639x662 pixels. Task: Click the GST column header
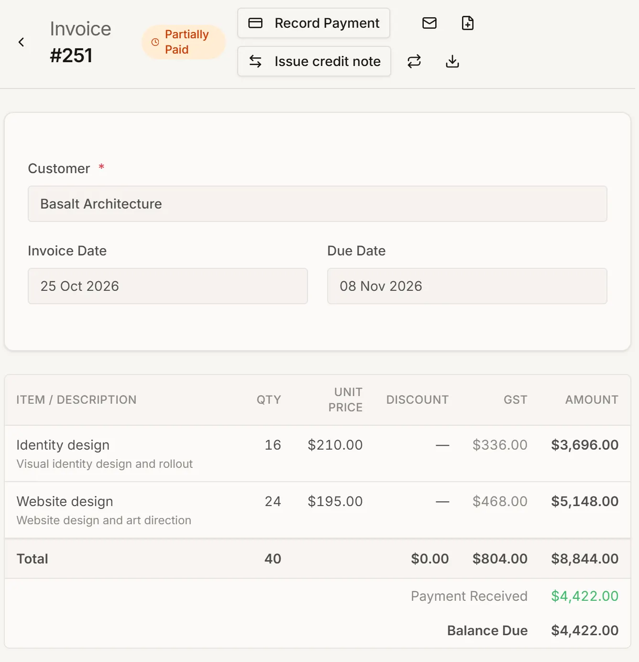(x=516, y=400)
